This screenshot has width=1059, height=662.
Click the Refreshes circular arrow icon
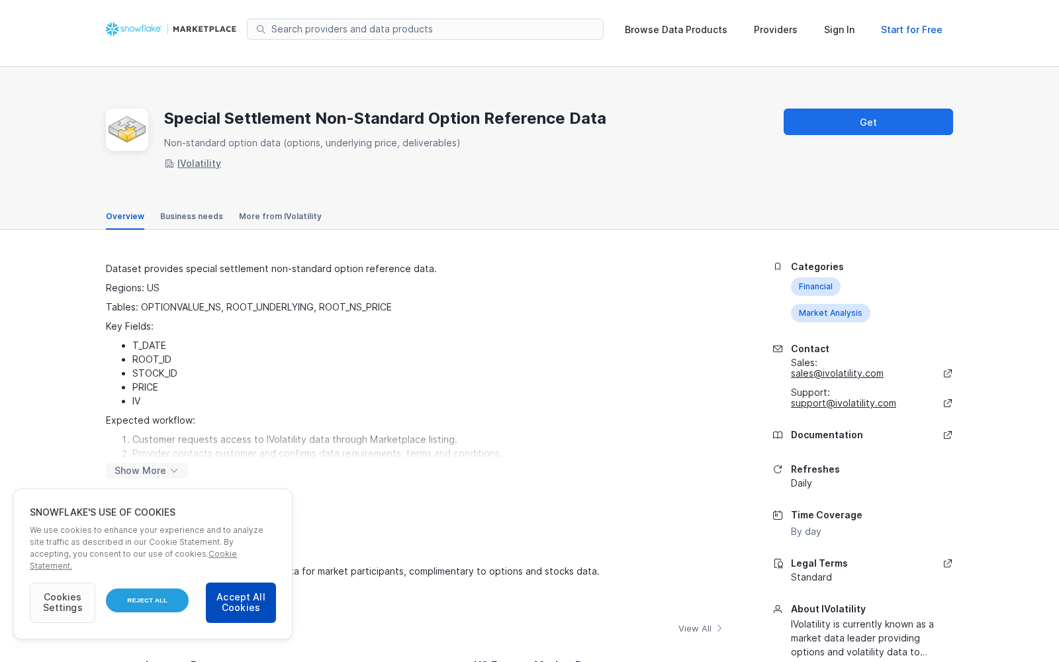[x=778, y=469]
